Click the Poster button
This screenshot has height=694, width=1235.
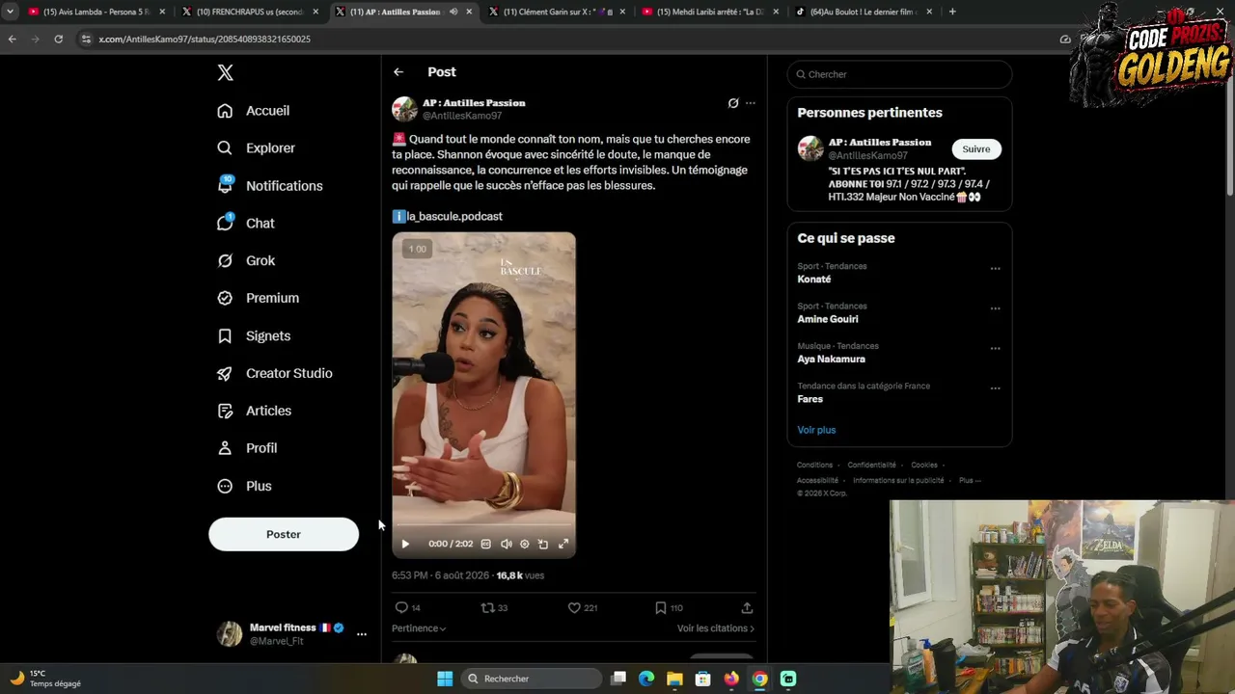point(284,534)
